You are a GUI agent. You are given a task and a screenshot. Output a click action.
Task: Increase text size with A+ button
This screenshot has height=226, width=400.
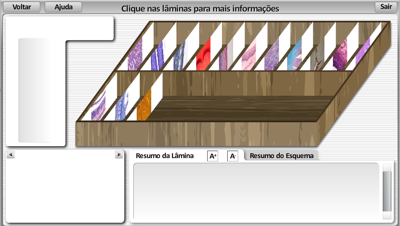(x=213, y=156)
